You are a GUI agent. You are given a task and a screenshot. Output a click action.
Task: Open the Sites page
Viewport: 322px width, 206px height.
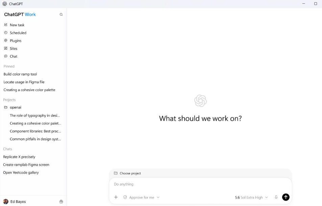click(x=14, y=48)
